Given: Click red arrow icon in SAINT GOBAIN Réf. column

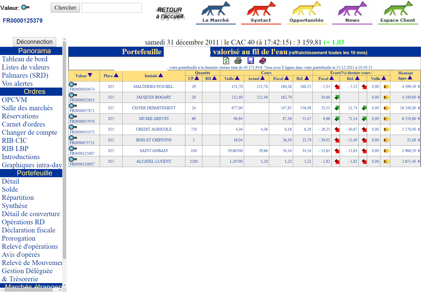Looking at the screenshot, I should click(364, 151).
